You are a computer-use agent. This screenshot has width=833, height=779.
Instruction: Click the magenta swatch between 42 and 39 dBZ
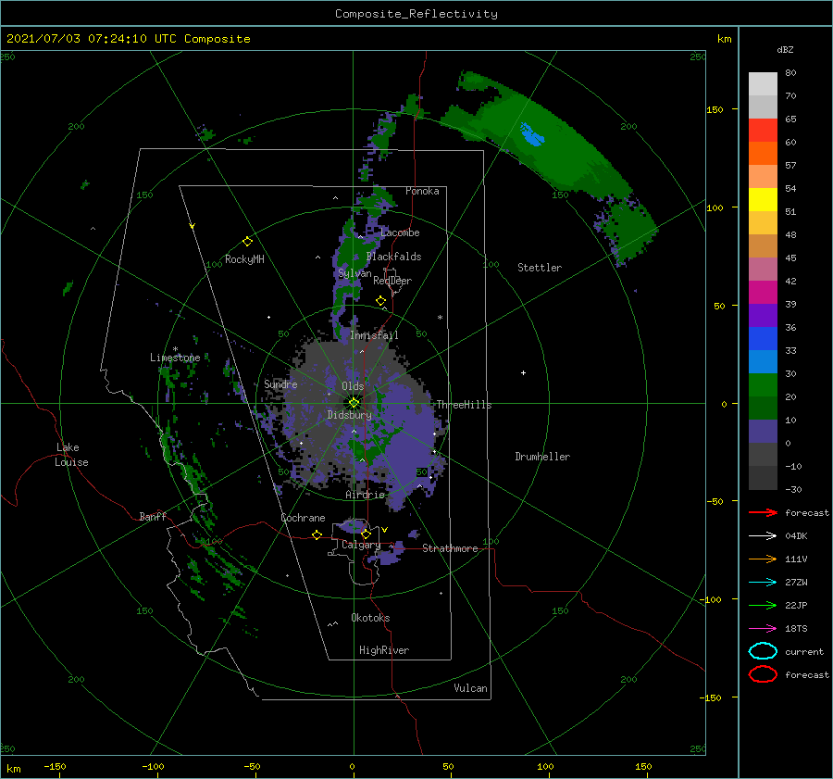coord(763,293)
